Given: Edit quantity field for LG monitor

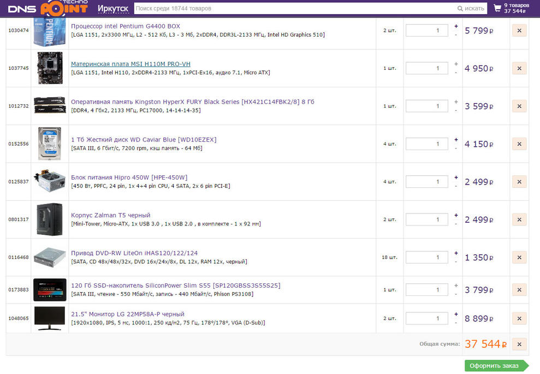Looking at the screenshot, I should [426, 318].
